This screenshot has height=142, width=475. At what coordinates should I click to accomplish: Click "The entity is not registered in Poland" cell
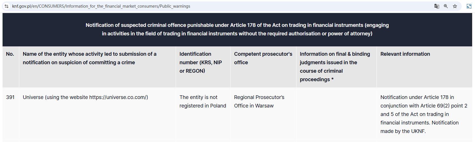(203, 102)
